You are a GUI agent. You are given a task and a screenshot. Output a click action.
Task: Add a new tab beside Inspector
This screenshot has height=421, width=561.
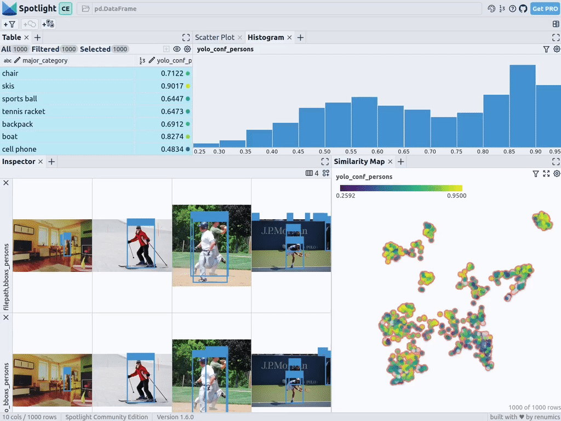coord(51,162)
